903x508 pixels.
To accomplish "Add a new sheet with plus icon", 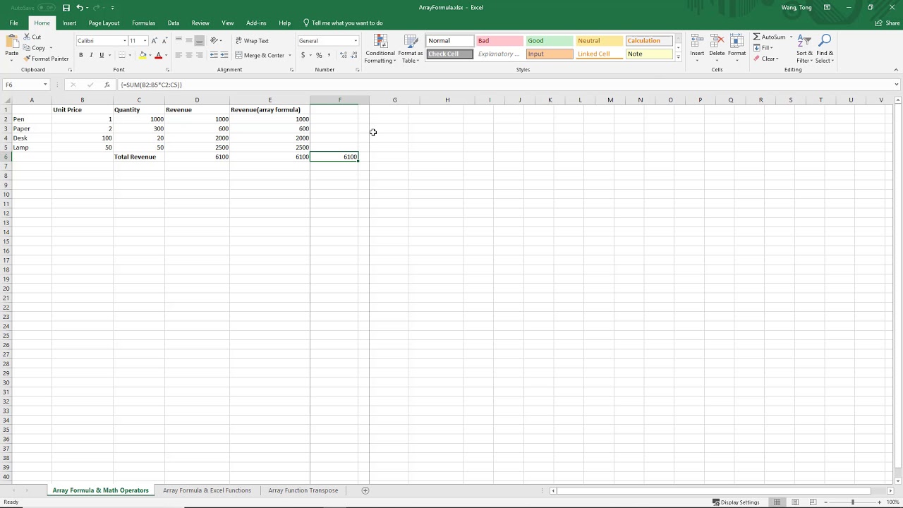I will tap(365, 490).
